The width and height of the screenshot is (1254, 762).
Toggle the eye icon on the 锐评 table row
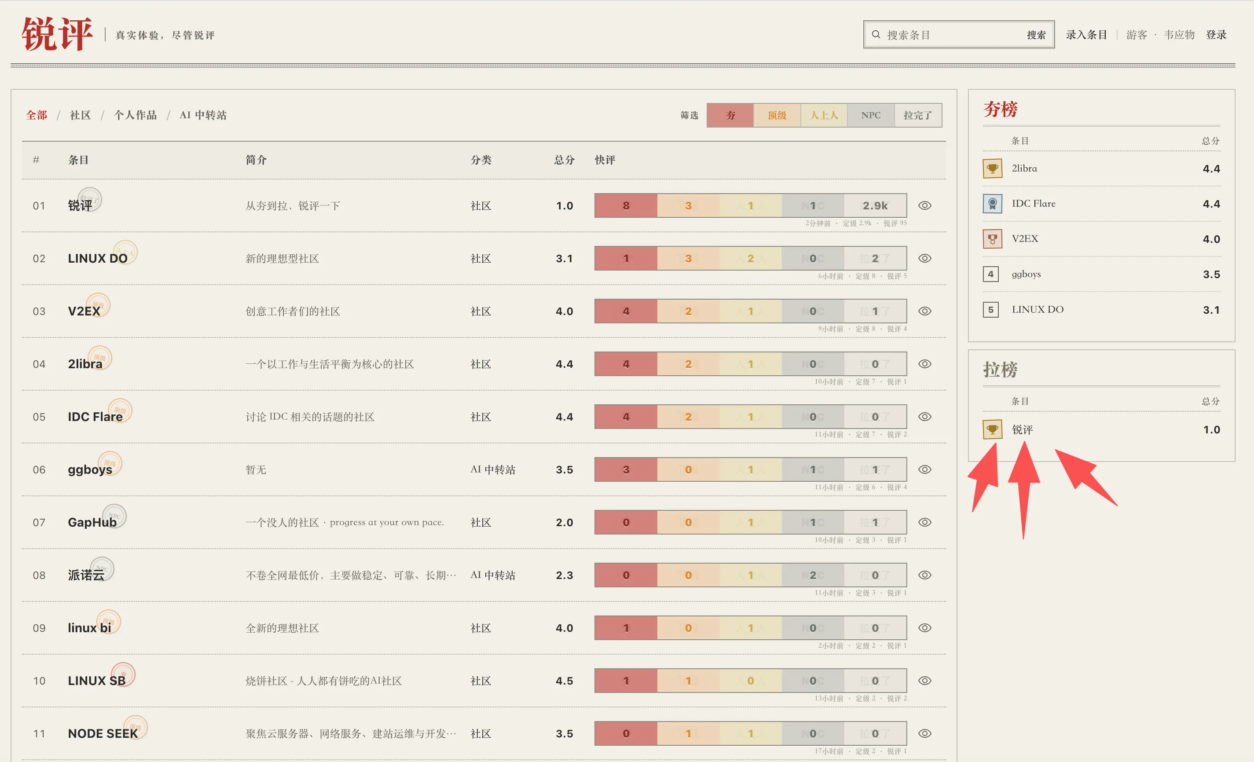click(x=925, y=205)
